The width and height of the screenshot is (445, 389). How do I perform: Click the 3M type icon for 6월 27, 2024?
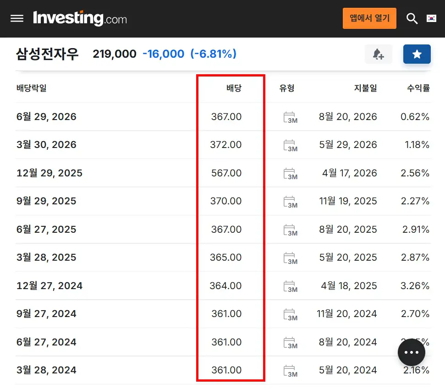(291, 342)
